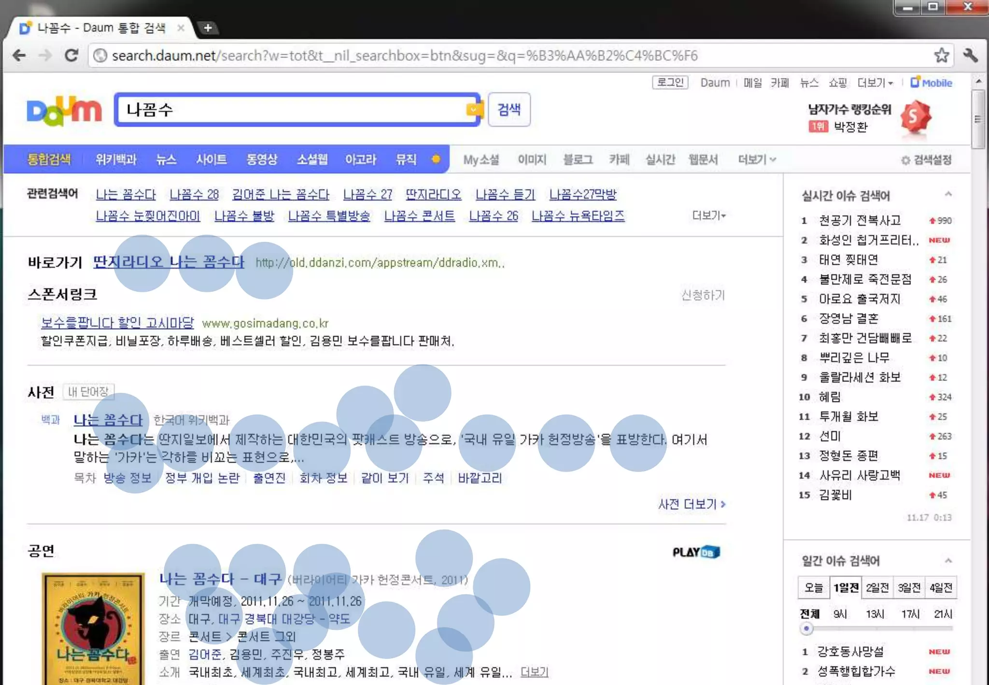This screenshot has height=685, width=989.
Task: Switch to the 뉴스 search tab
Action: (x=166, y=159)
